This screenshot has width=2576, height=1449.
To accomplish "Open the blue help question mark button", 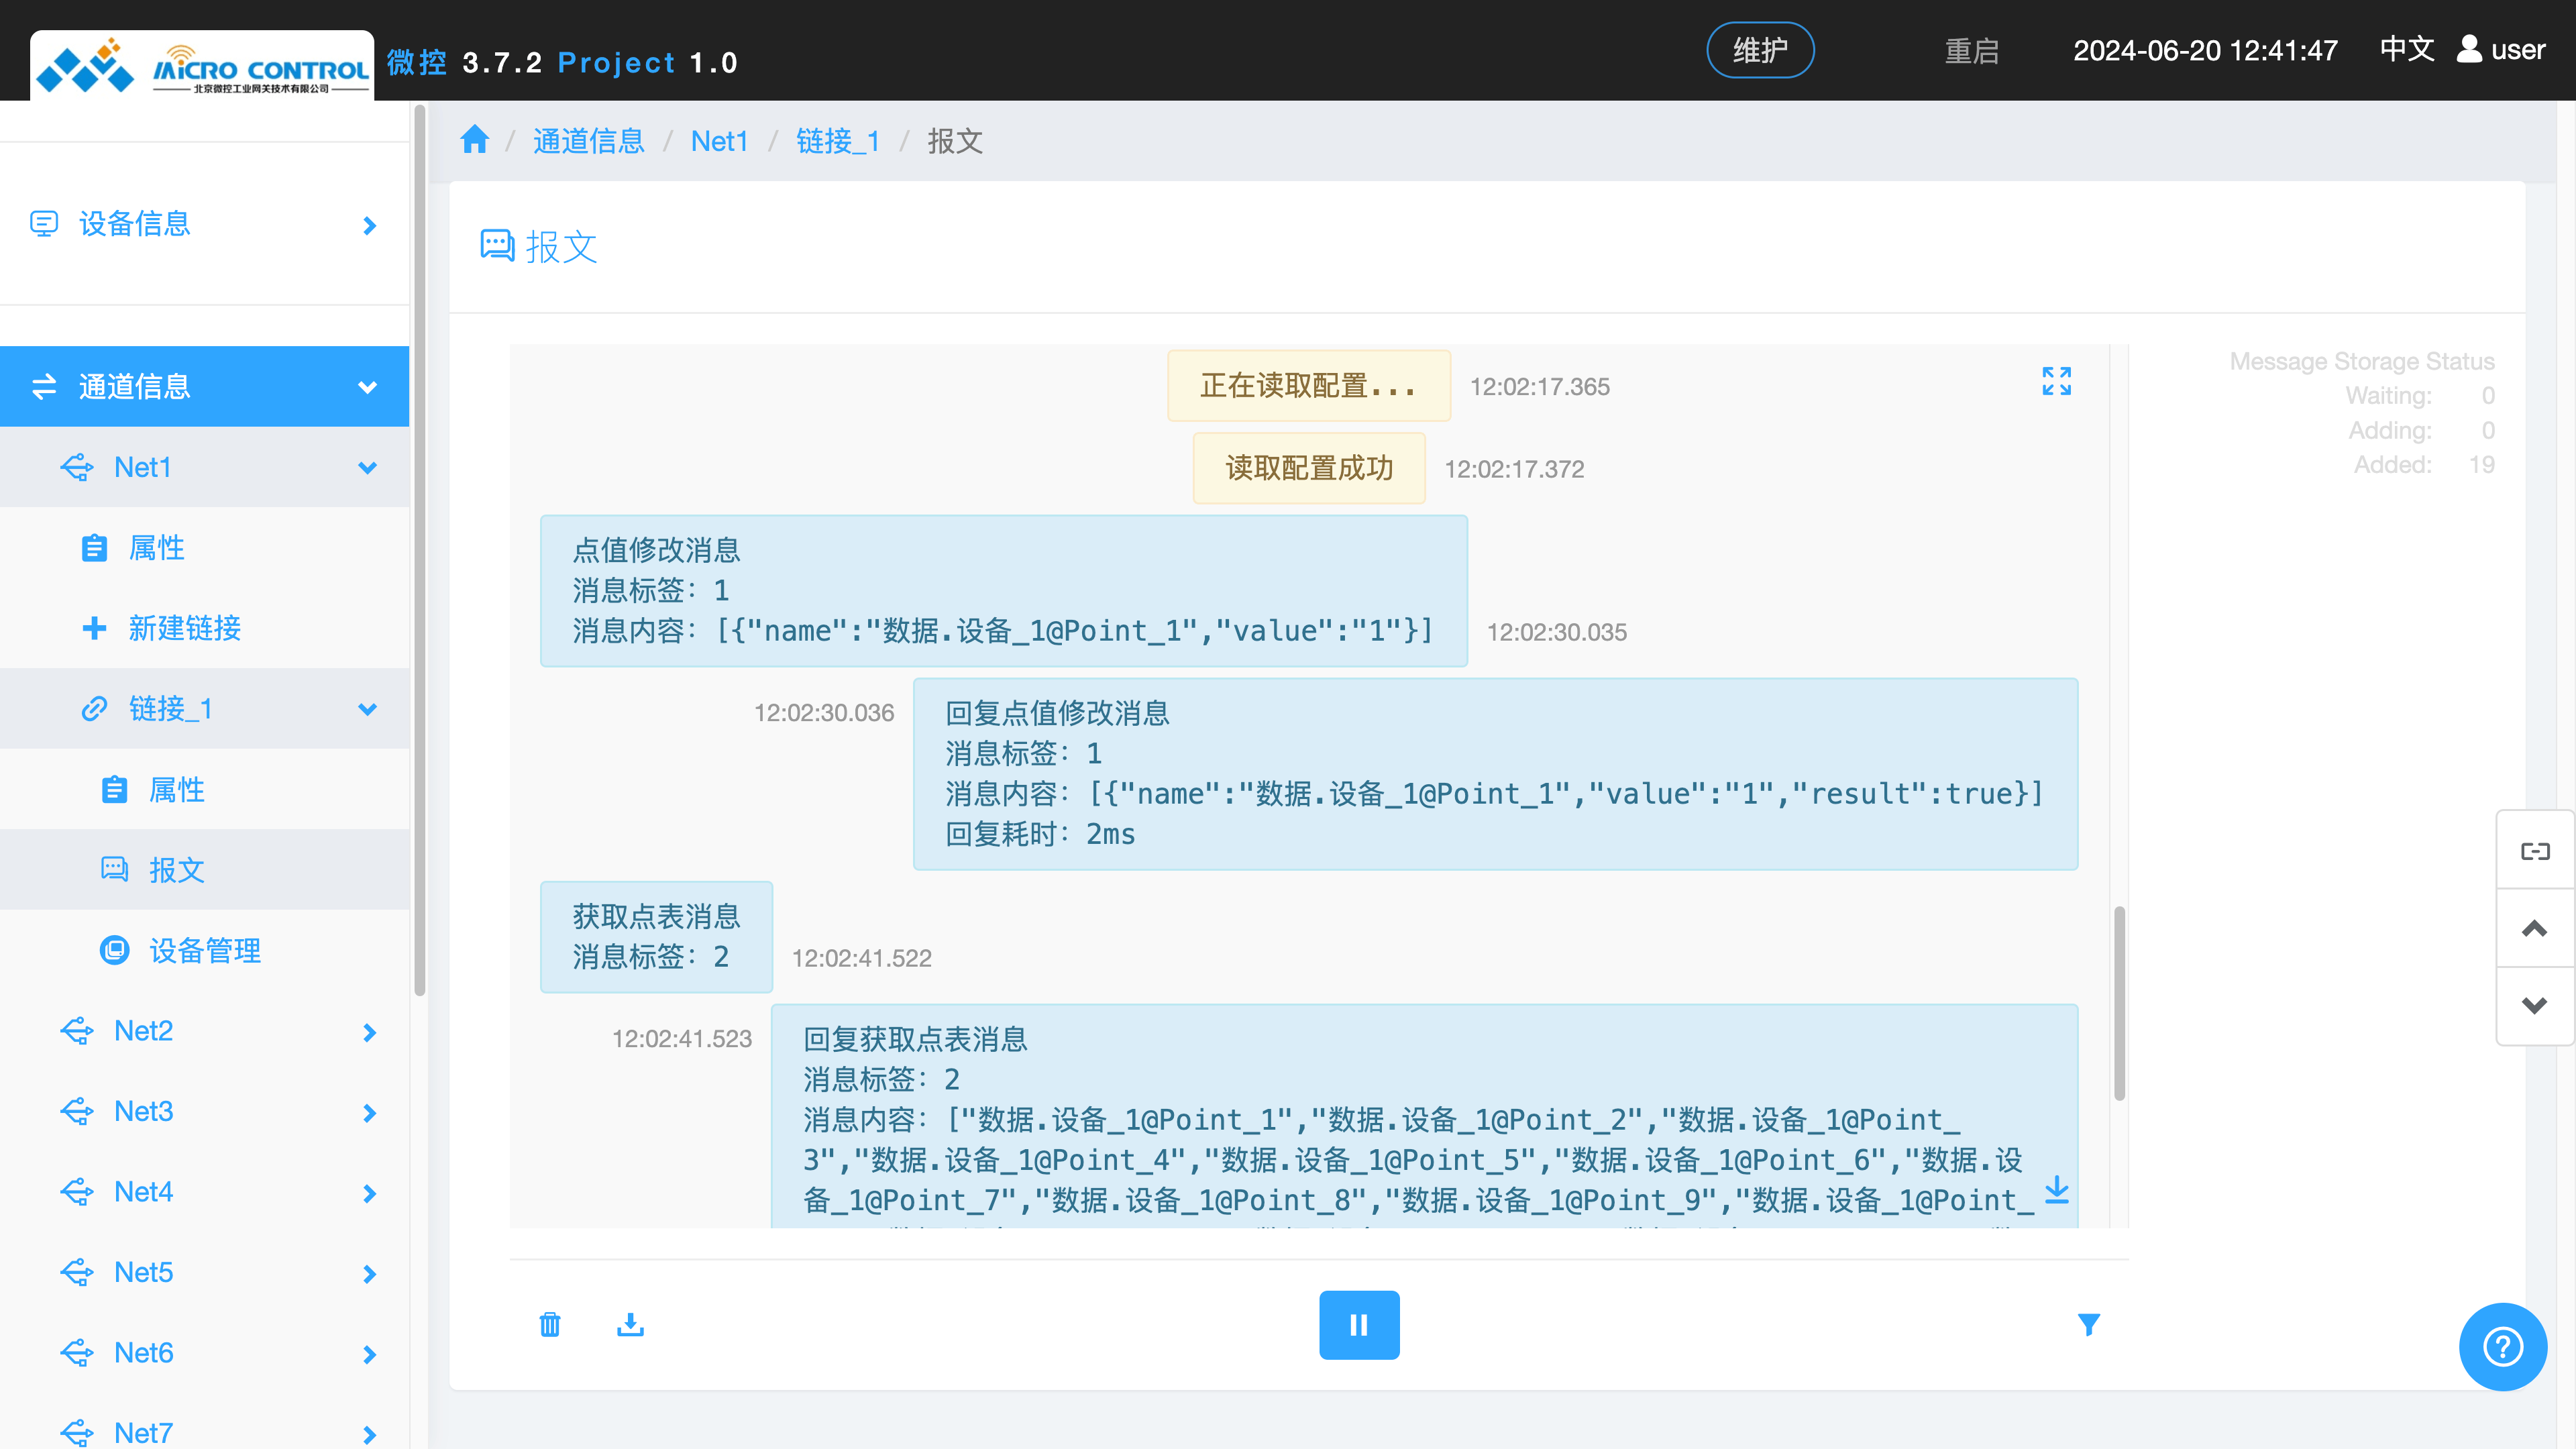I will 2502,1346.
